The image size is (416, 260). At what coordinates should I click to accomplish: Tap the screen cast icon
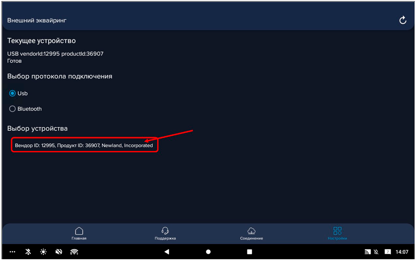367,252
